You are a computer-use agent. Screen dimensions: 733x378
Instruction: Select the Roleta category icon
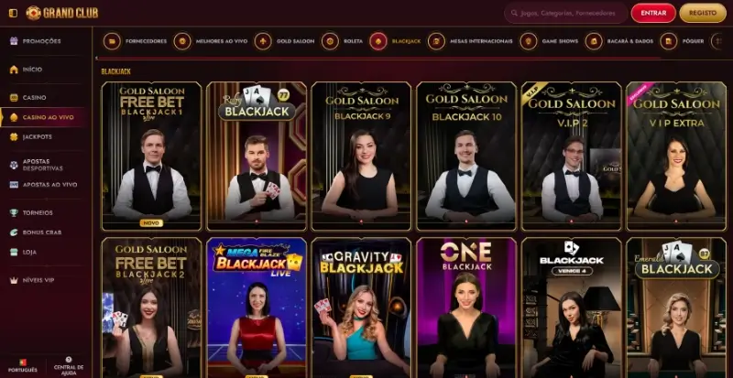[330, 41]
